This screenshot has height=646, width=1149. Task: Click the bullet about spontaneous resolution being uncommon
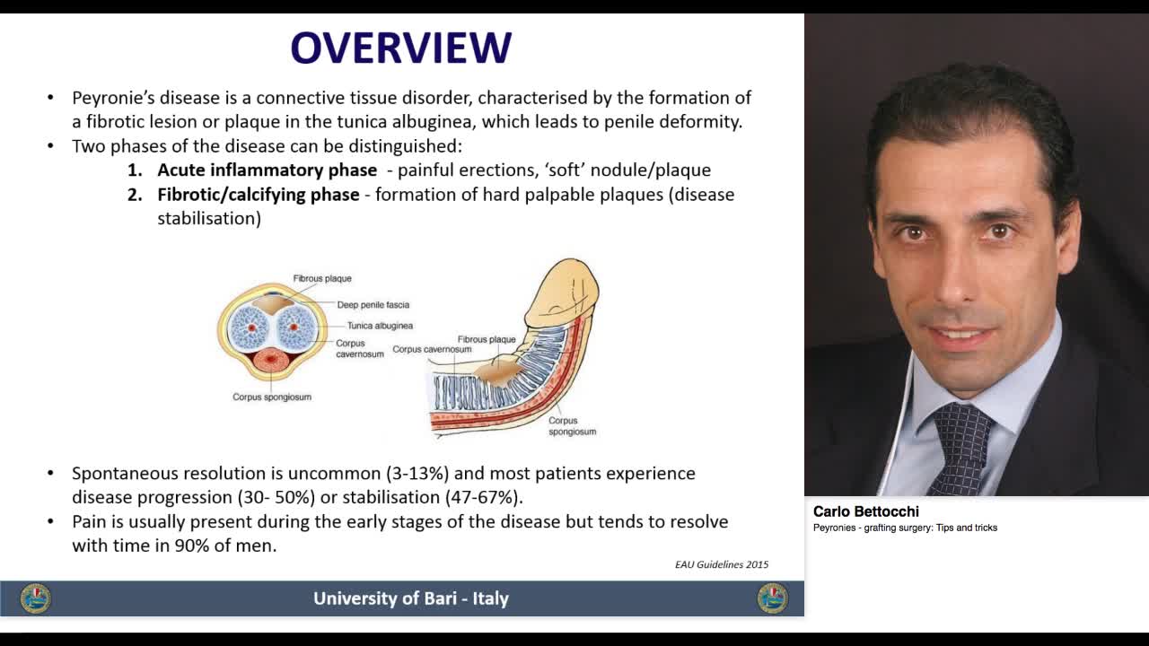click(x=384, y=484)
